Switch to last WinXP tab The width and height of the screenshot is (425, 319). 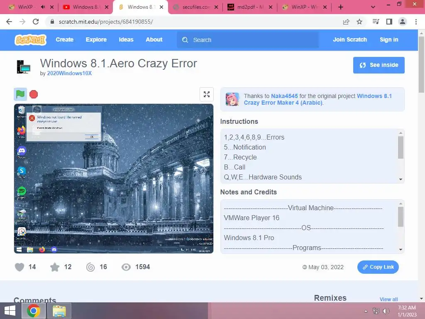[x=304, y=7]
